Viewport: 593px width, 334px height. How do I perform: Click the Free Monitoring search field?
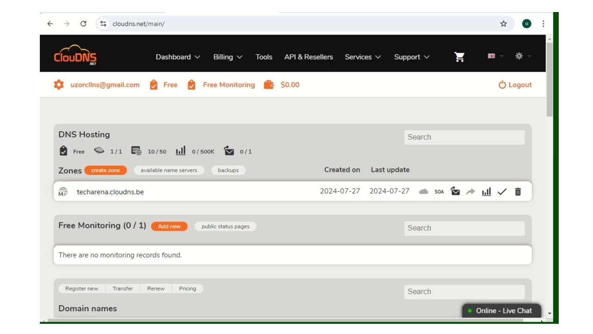pyautogui.click(x=465, y=228)
